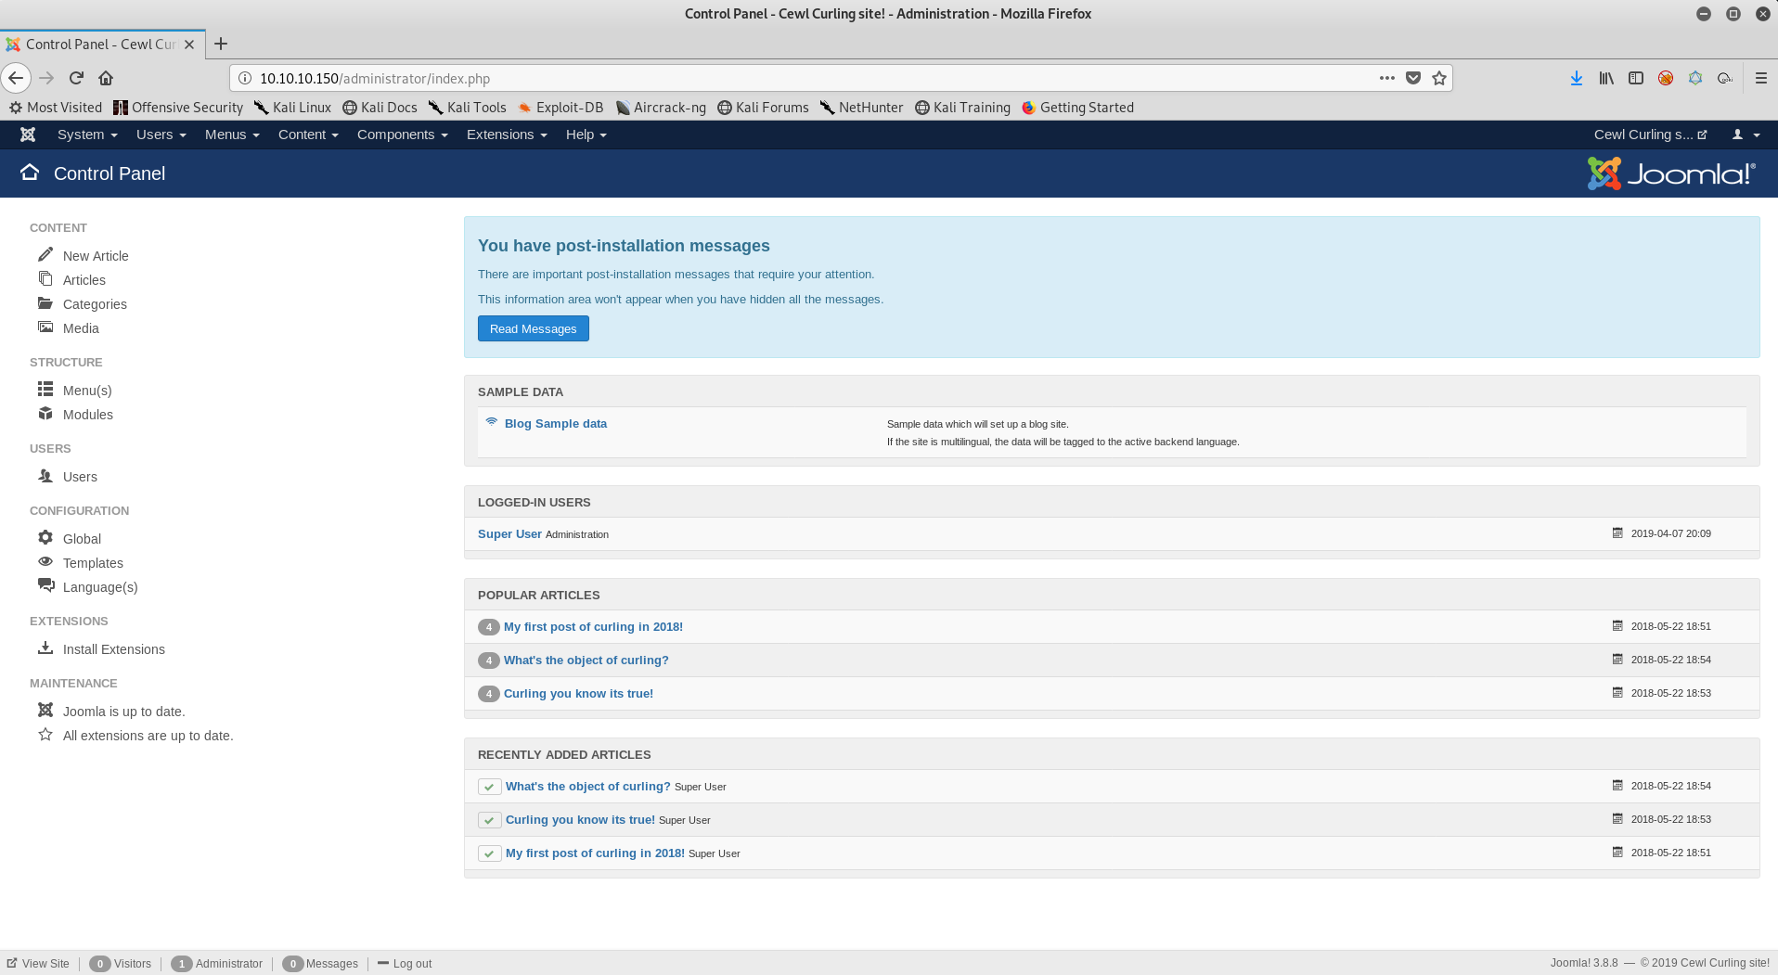This screenshot has width=1778, height=975.
Task: Open the Extensions dropdown menu
Action: [x=507, y=135]
